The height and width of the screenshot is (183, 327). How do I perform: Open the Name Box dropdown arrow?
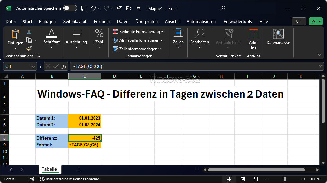33,66
